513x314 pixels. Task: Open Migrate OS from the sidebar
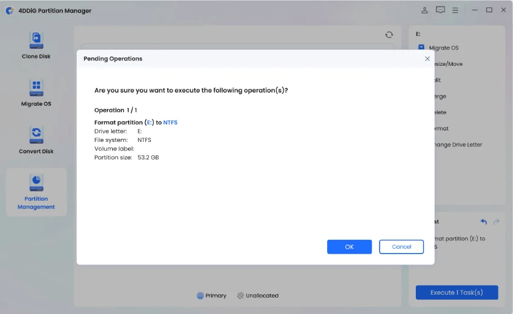point(36,94)
